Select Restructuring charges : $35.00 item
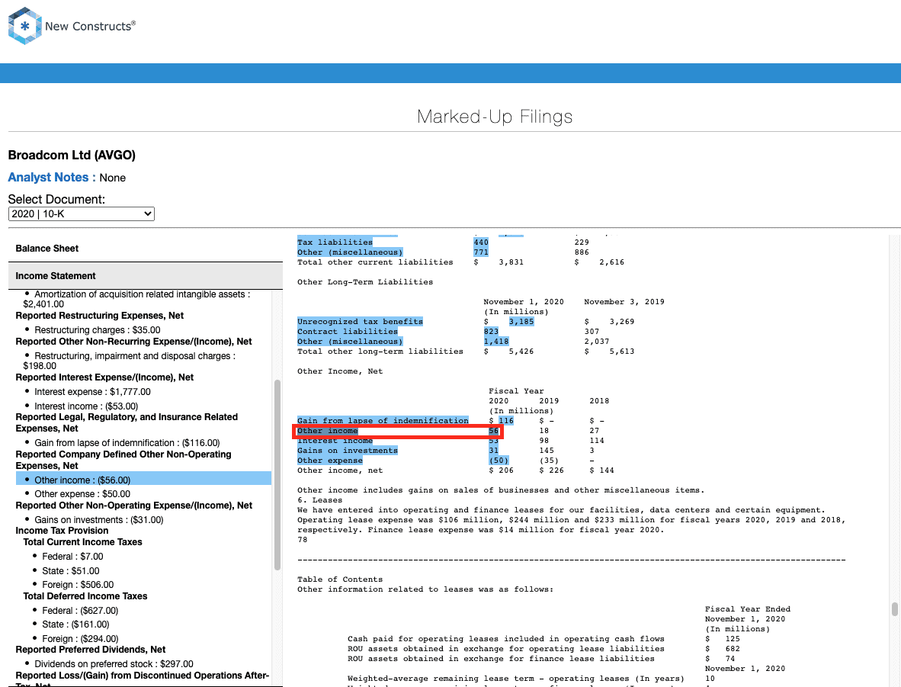Screen dimensions: 901x687 point(97,330)
